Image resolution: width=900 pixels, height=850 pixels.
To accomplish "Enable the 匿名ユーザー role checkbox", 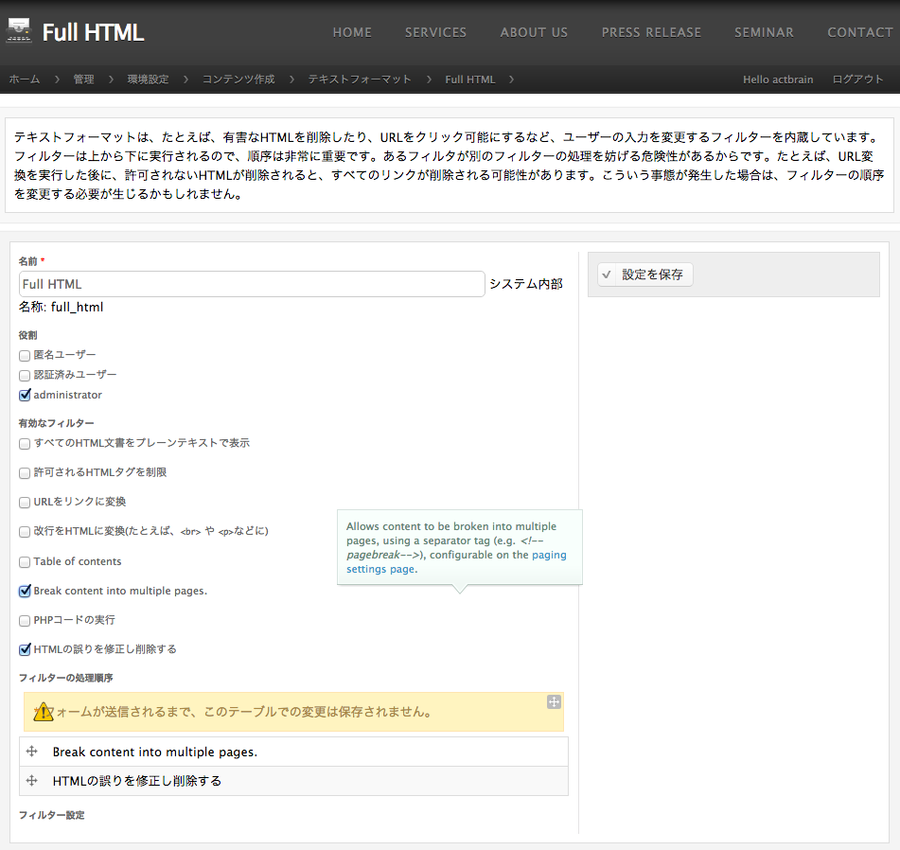I will pos(24,355).
